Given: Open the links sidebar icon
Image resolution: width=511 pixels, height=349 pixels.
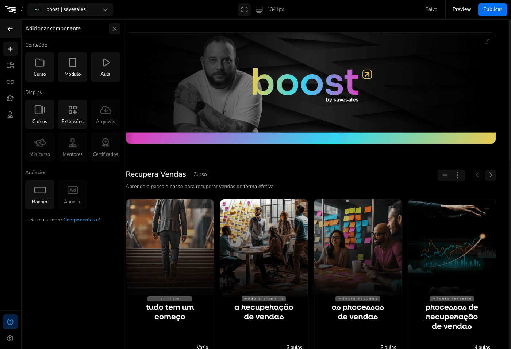Looking at the screenshot, I should [x=10, y=82].
